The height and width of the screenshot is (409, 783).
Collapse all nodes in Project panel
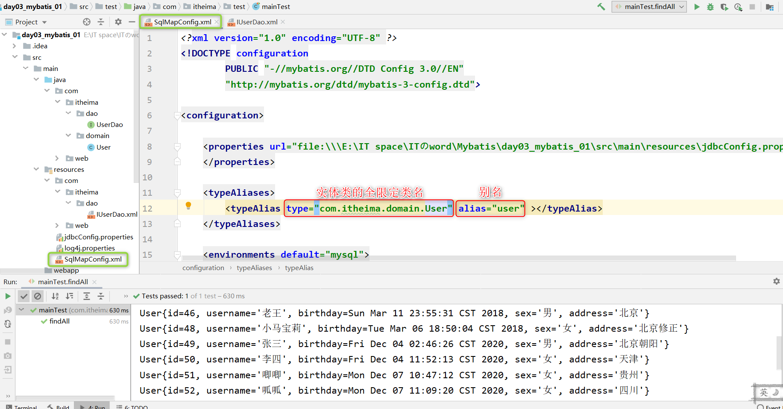click(101, 22)
